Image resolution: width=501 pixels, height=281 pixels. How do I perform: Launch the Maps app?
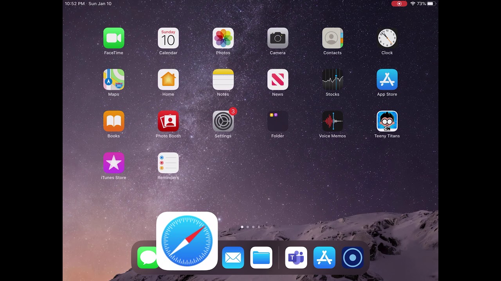pos(114,80)
